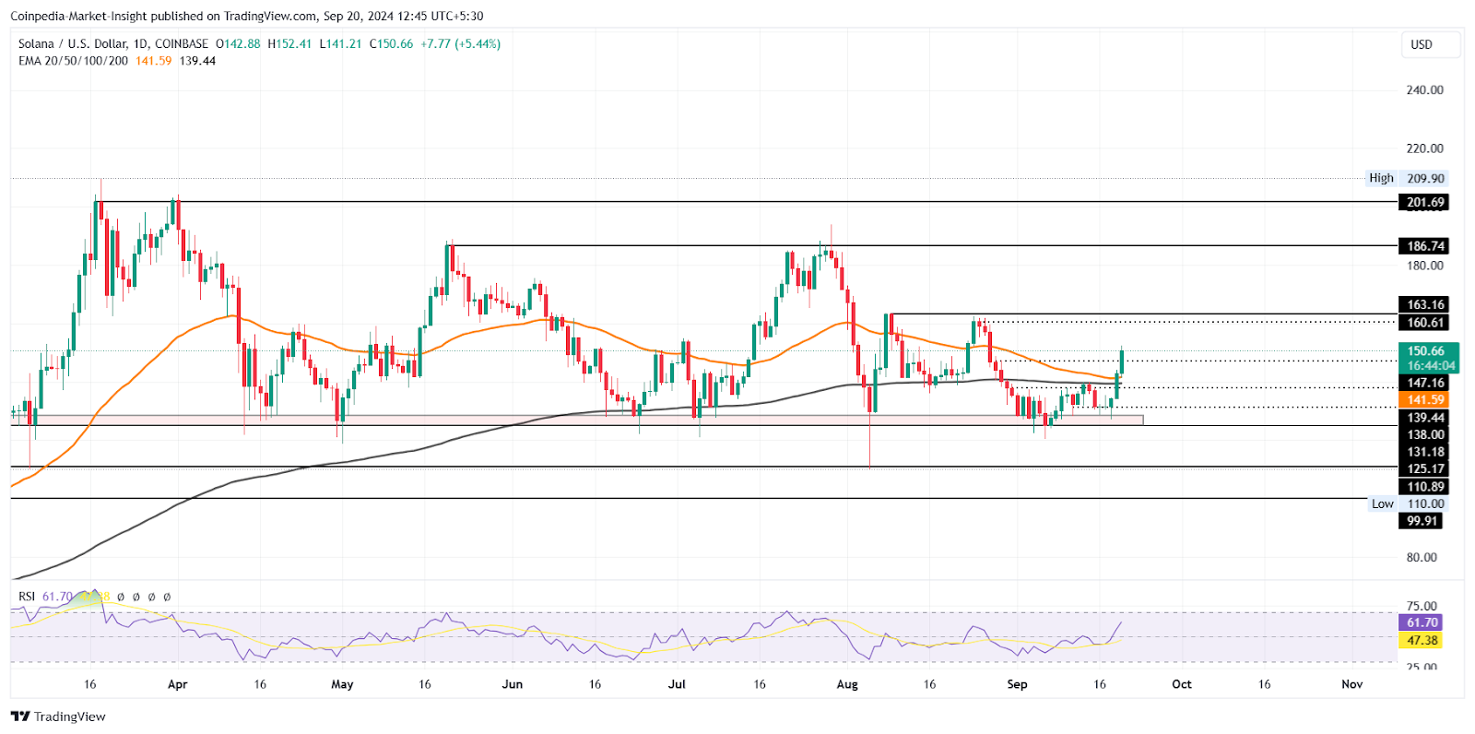The height and width of the screenshot is (734, 1475).
Task: Click the Apr label on time axis
Action: click(178, 684)
